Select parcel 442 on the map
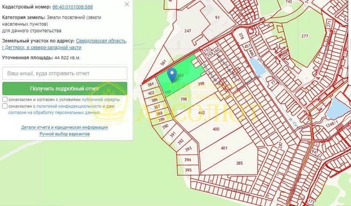Screen dimensions: 351x206 (x=201, y=113)
